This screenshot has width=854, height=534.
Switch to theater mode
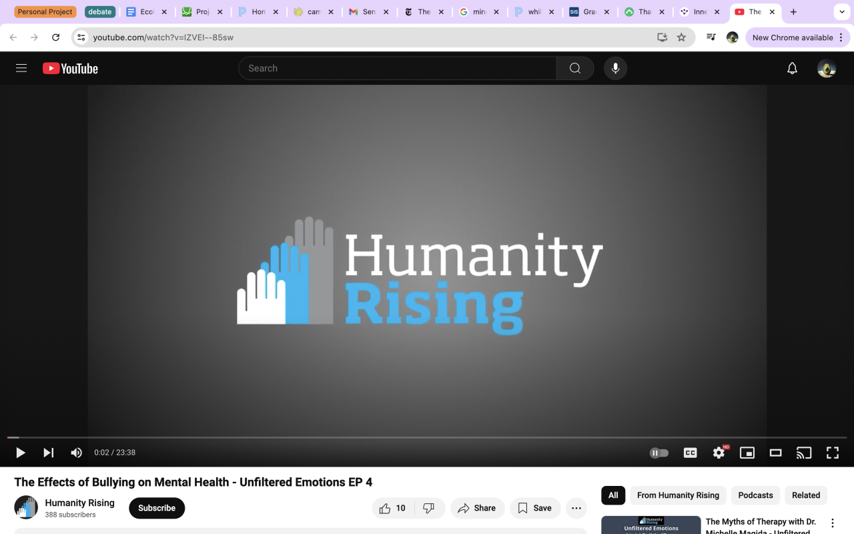775,453
